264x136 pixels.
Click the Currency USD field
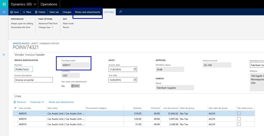pyautogui.click(x=71, y=75)
